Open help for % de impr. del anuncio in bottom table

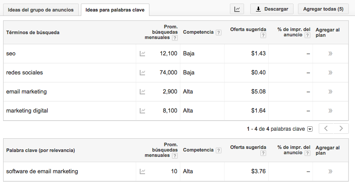[x=307, y=153]
